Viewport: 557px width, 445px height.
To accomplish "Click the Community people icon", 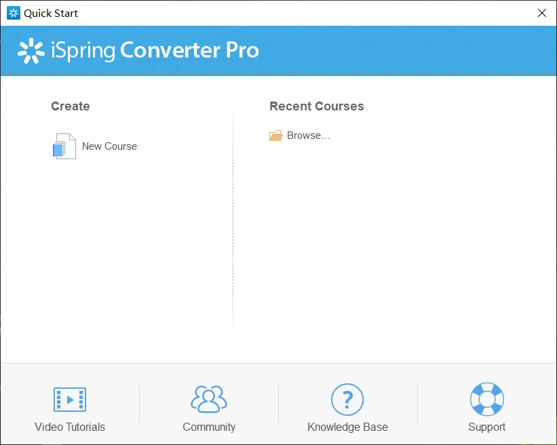I will pyautogui.click(x=209, y=400).
